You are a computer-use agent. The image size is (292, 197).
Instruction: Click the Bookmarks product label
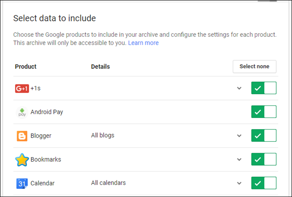(46, 159)
